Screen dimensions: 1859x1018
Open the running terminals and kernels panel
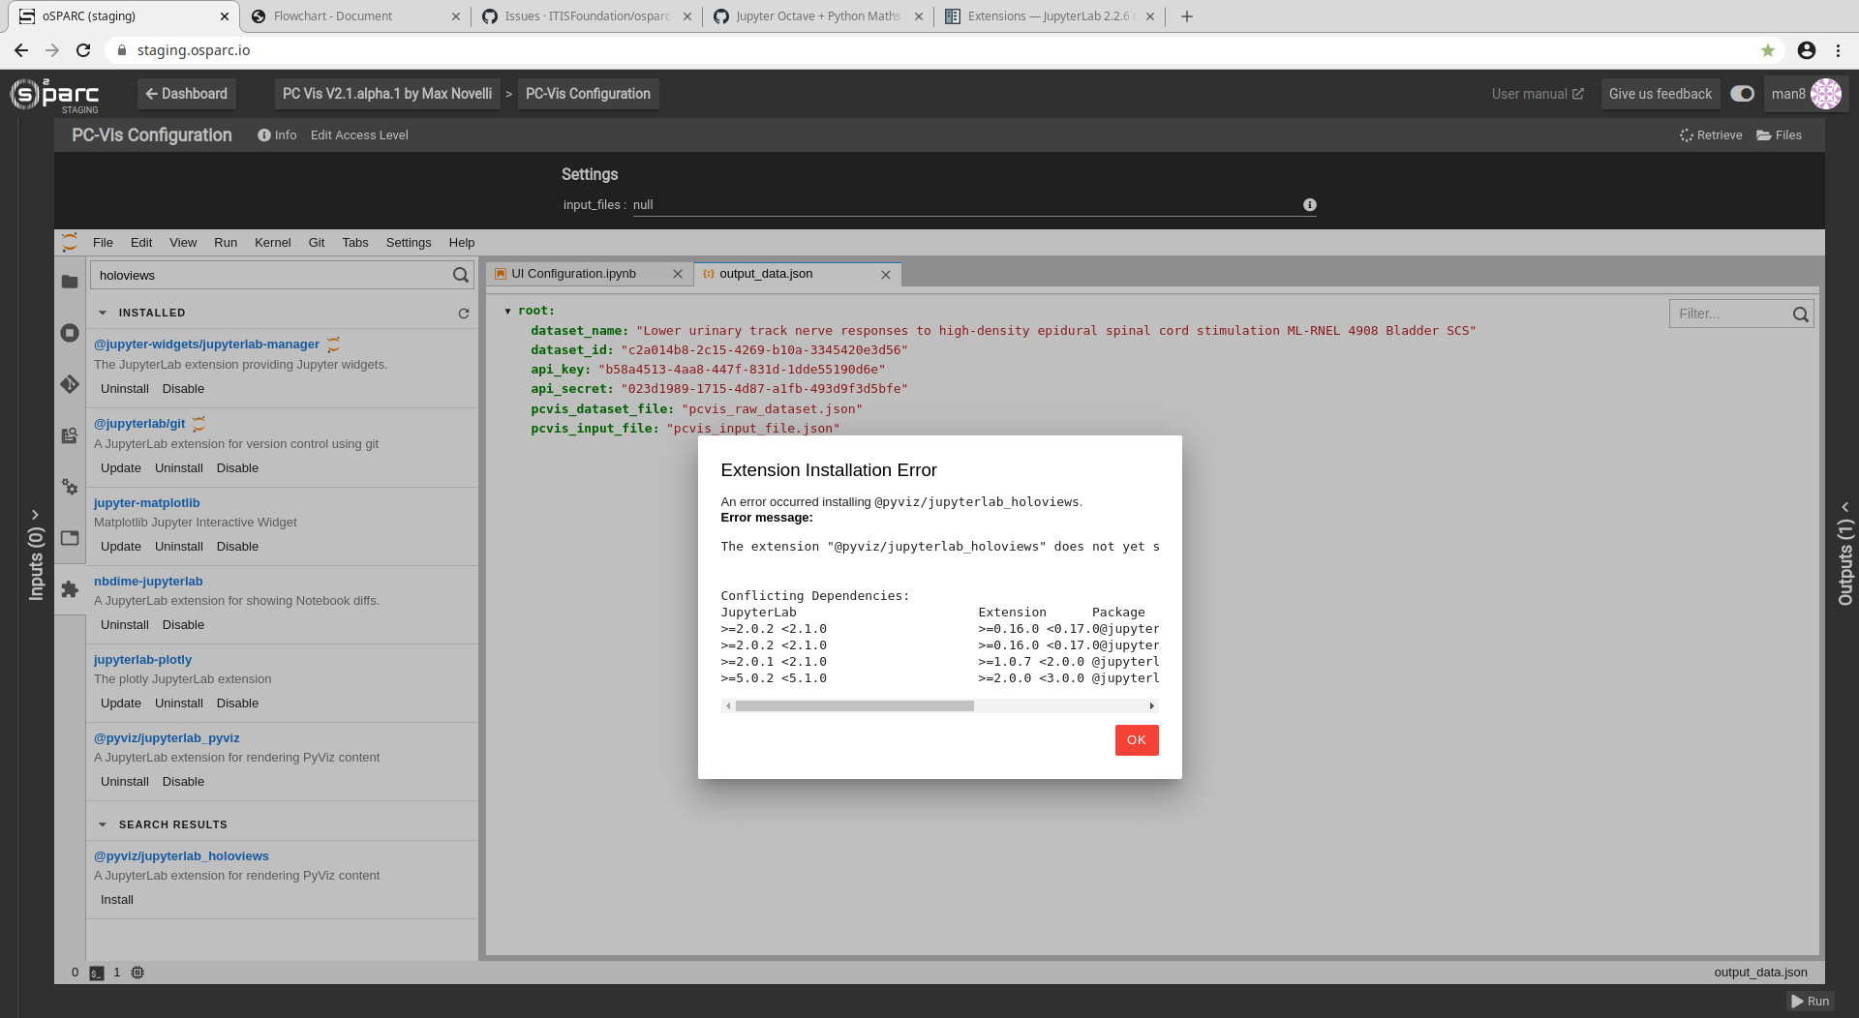tap(69, 333)
